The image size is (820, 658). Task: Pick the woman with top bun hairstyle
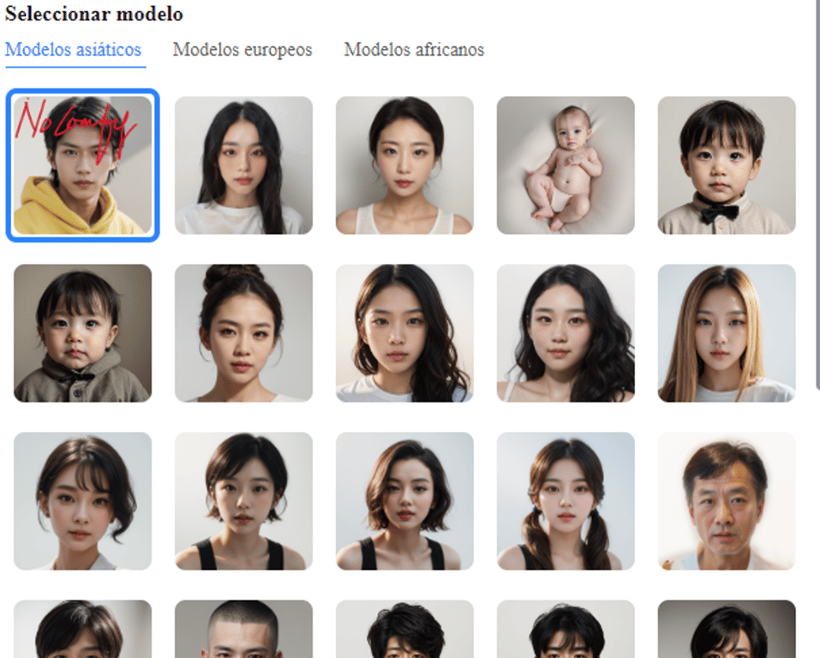[x=243, y=333]
